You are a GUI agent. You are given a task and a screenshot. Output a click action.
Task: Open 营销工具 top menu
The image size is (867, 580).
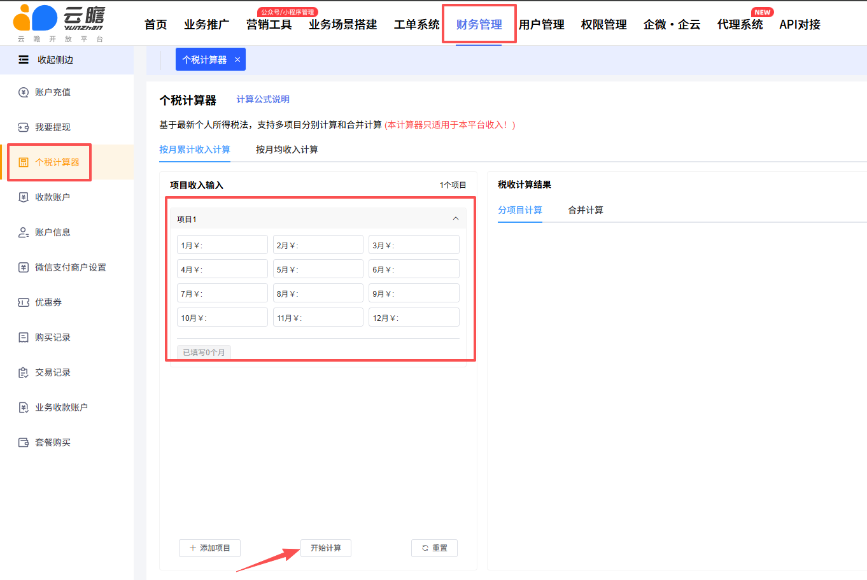tap(269, 25)
